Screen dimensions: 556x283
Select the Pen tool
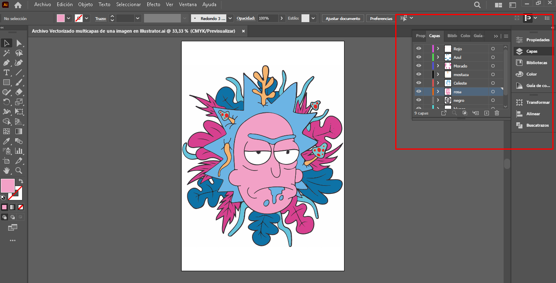(7, 63)
